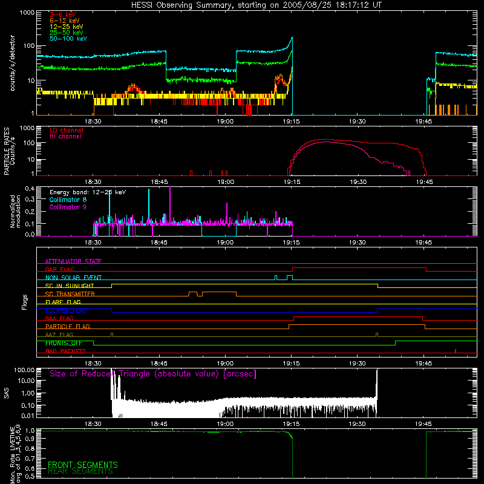Click the 0.5 value on the LIVETIME axis
The image size is (484, 484).
[31, 477]
